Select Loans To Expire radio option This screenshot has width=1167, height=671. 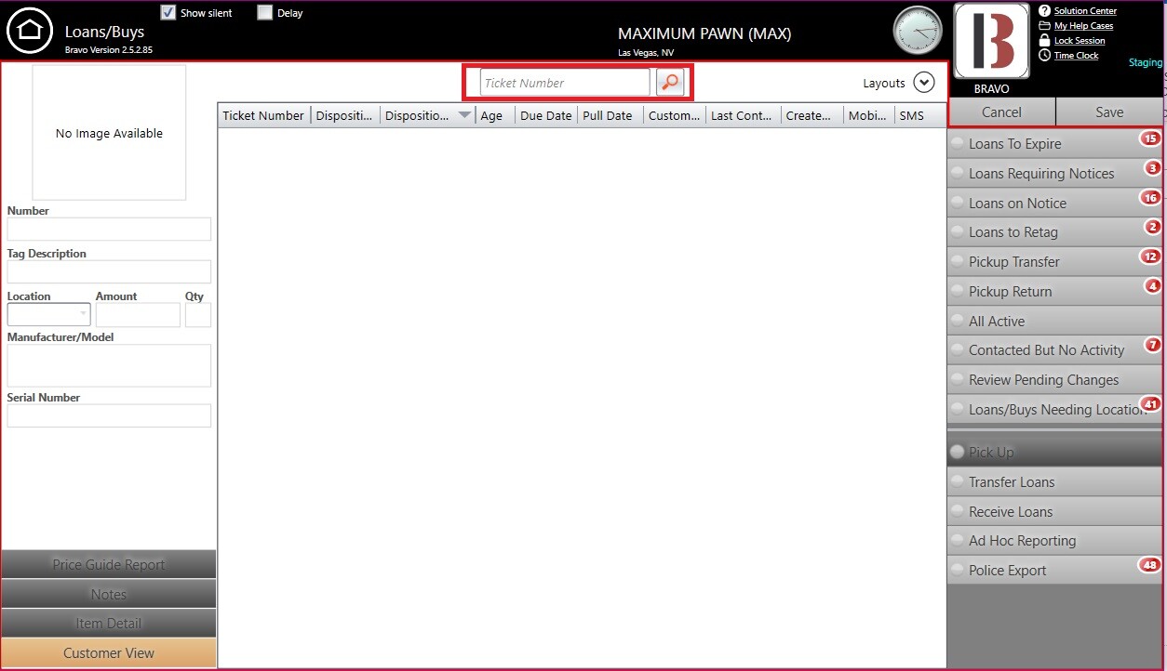(x=958, y=144)
